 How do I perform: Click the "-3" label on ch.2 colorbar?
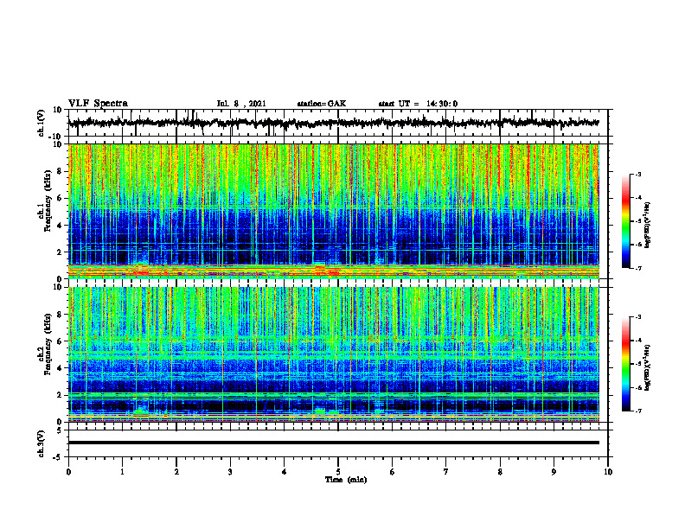pyautogui.click(x=637, y=317)
